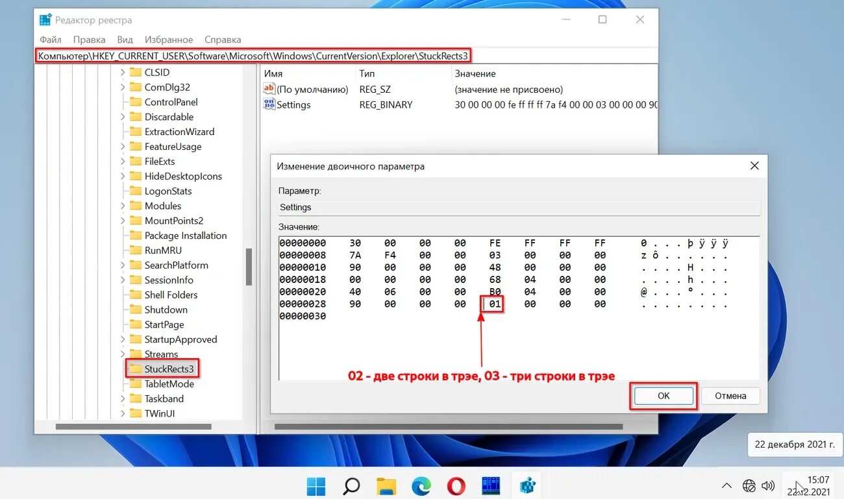This screenshot has width=844, height=499.
Task: Launch Opera browser from taskbar
Action: point(456,485)
